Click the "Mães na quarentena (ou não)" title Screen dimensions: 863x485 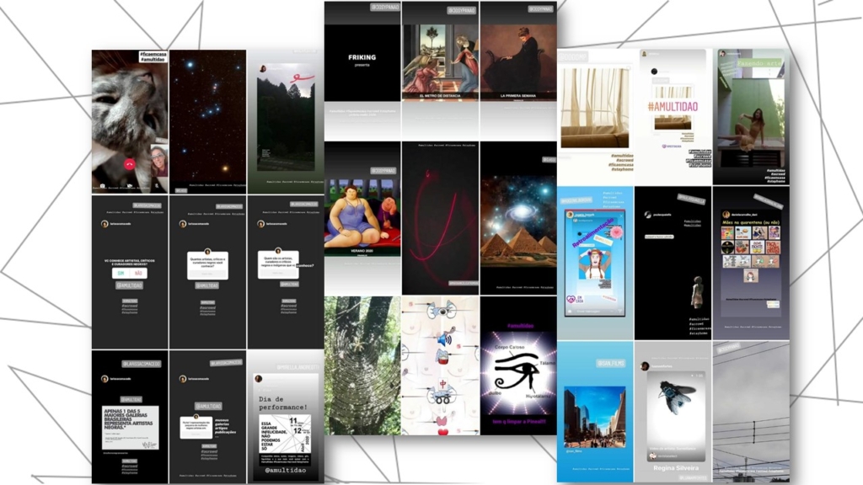click(751, 222)
